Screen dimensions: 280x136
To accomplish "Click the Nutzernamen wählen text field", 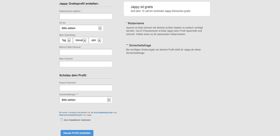I will tap(86, 16).
